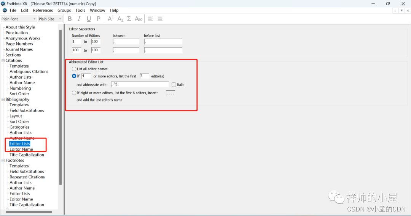Select About this Style in tree

pos(20,27)
